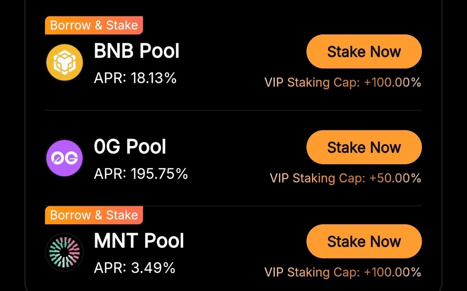The height and width of the screenshot is (291, 467).
Task: Select the MNT APR 3.49% text
Action: point(135,268)
